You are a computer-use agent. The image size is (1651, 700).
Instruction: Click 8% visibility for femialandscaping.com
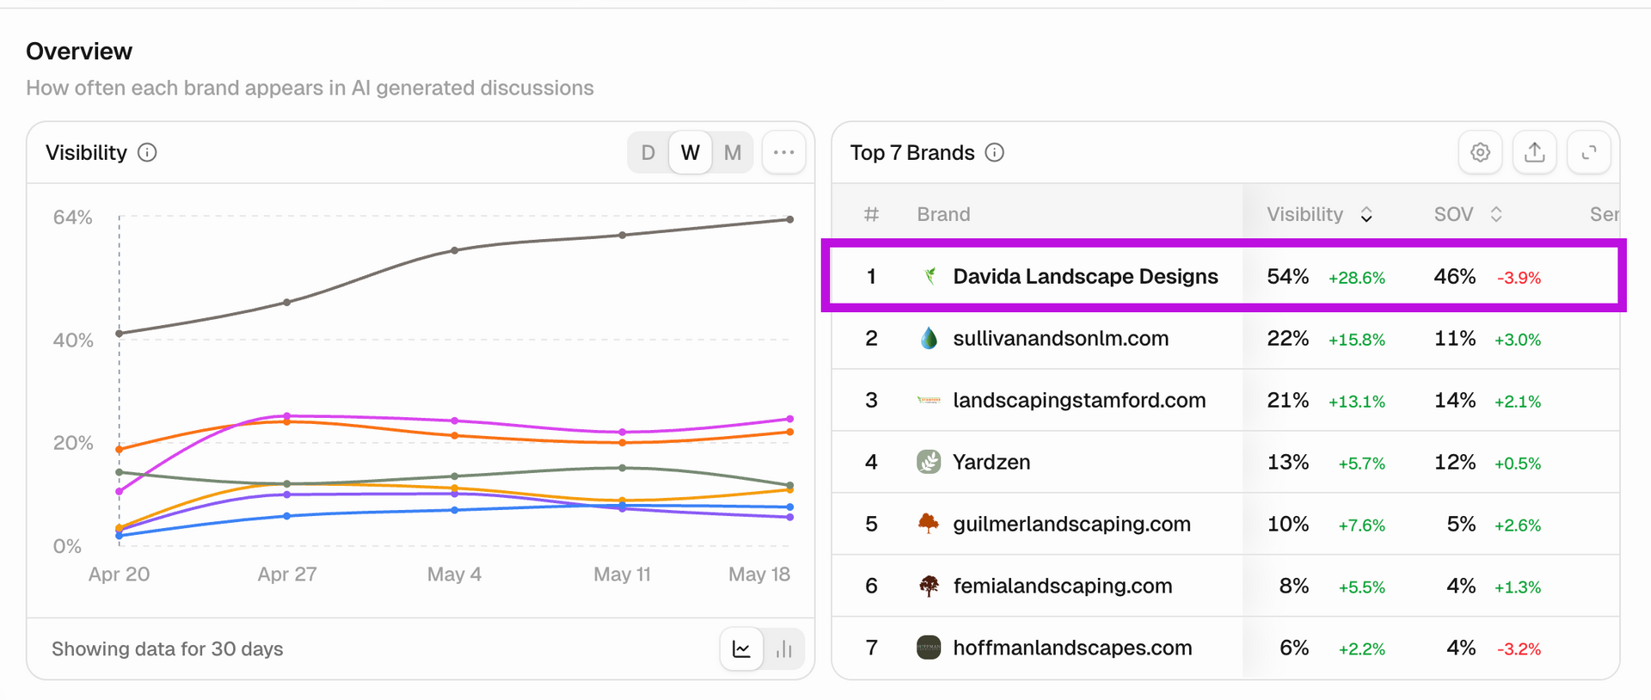point(1294,586)
